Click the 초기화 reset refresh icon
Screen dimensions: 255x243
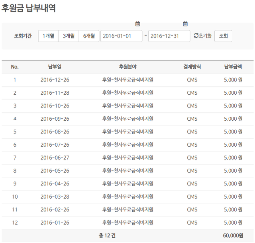click(196, 36)
